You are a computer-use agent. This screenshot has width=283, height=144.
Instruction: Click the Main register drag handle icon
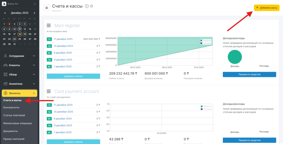point(49,26)
